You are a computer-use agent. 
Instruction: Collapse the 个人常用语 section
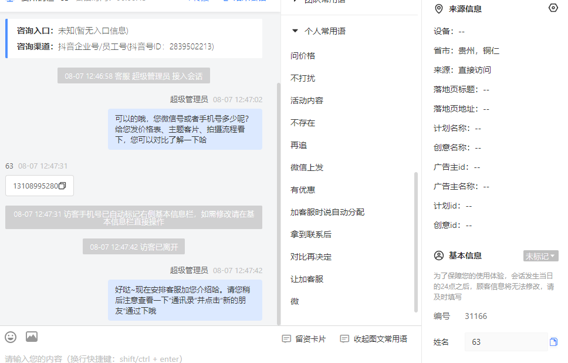pyautogui.click(x=295, y=31)
